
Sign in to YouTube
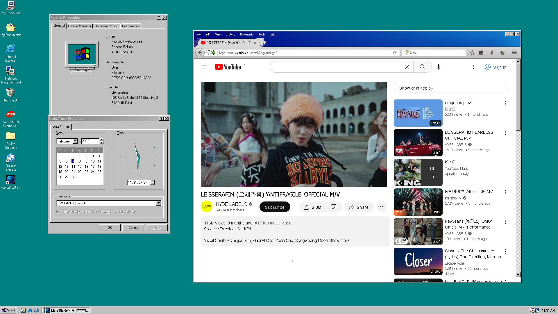coord(496,67)
